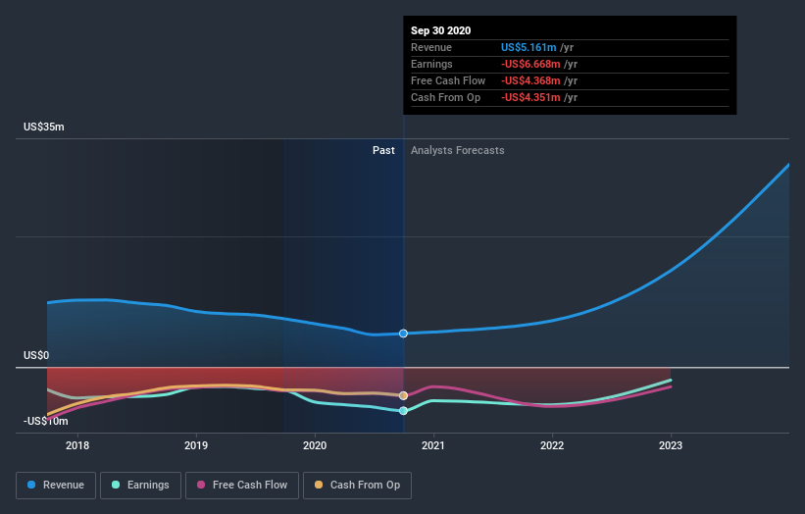Click the 2020 x-axis label
Image resolution: width=805 pixels, height=514 pixels.
coord(315,445)
